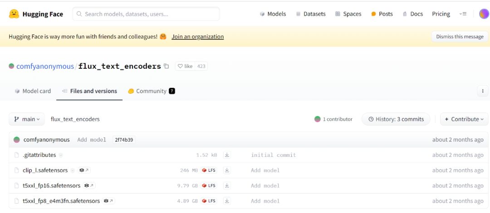The width and height of the screenshot is (490, 213).
Task: Open the Pricing page link
Action: (x=441, y=14)
